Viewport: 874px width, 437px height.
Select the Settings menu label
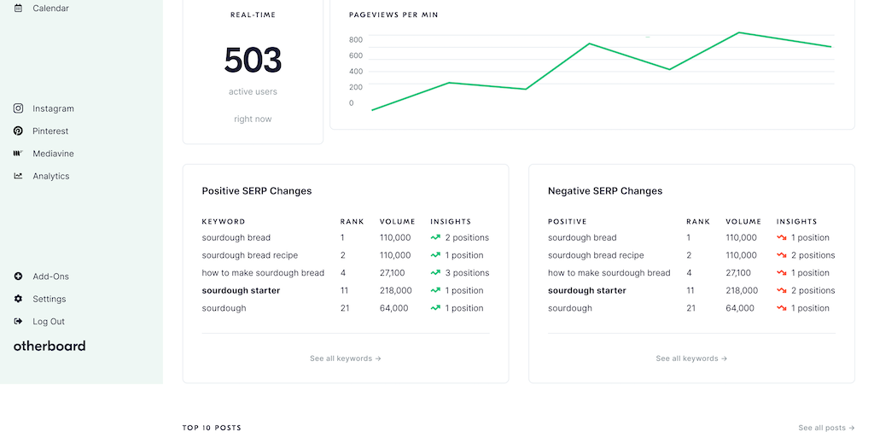point(50,299)
